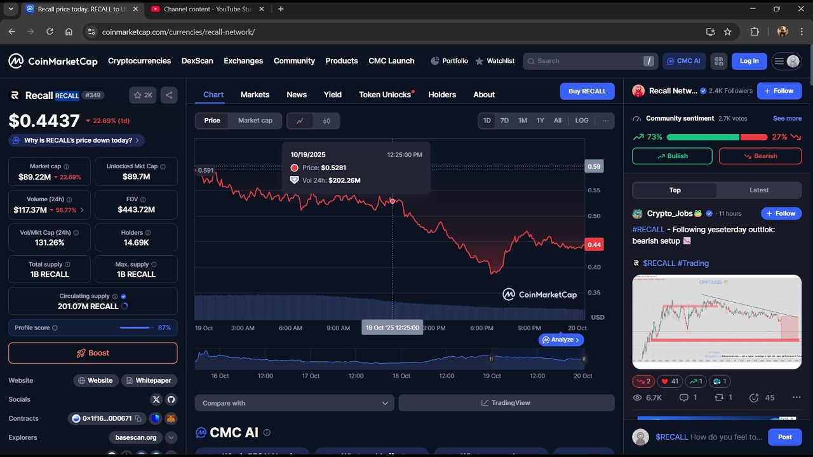Screen dimensions: 813x457
Task: Open post more options ellipsis
Action: pyautogui.click(x=796, y=397)
